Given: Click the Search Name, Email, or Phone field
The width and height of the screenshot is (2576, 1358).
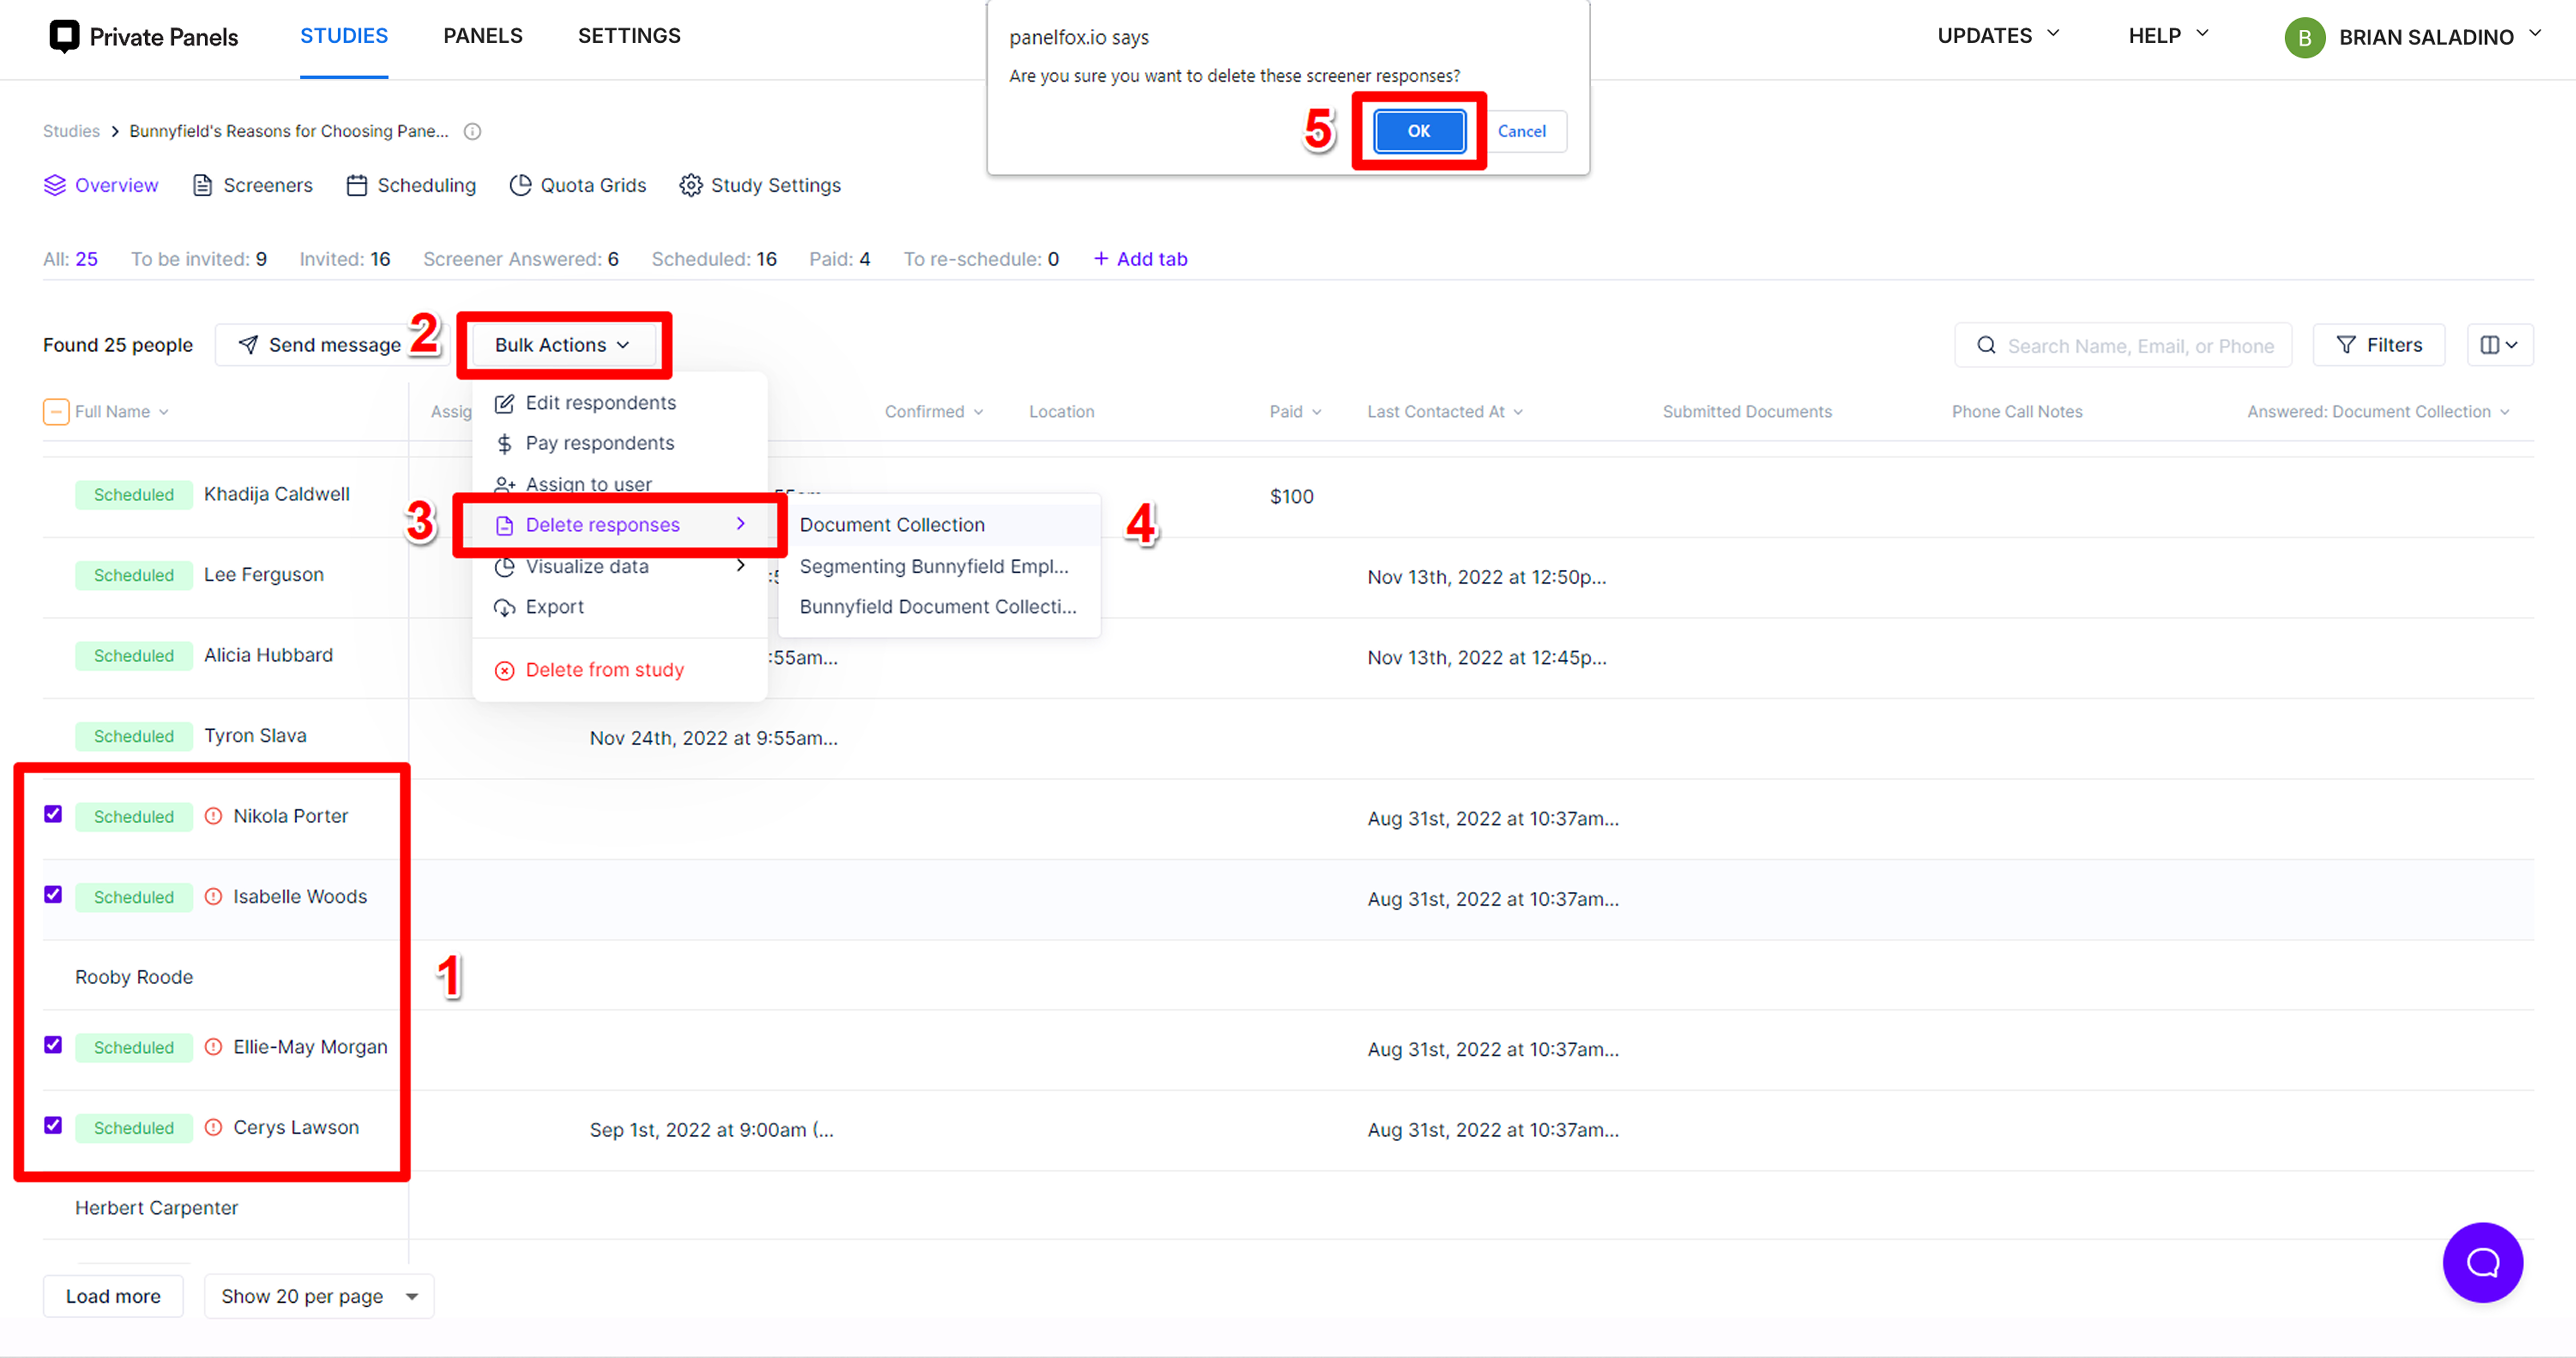Looking at the screenshot, I should [x=2123, y=345].
